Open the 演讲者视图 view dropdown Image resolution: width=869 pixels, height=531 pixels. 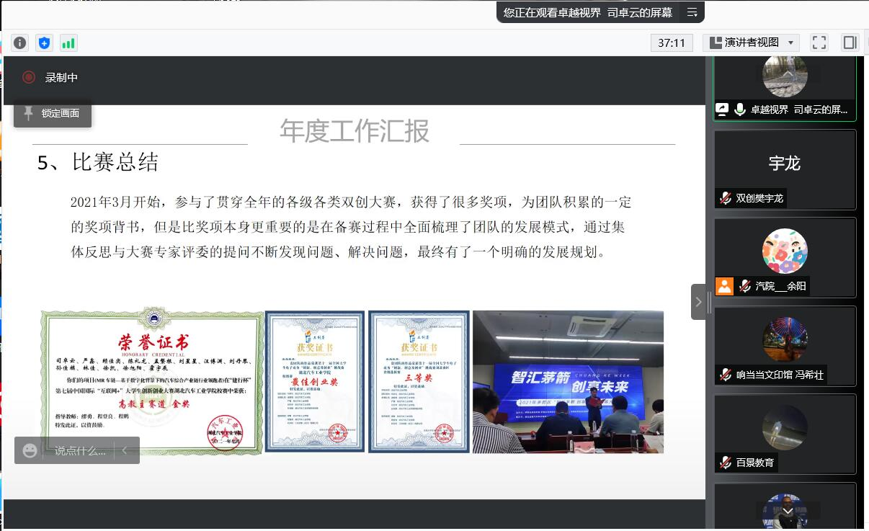pos(751,43)
